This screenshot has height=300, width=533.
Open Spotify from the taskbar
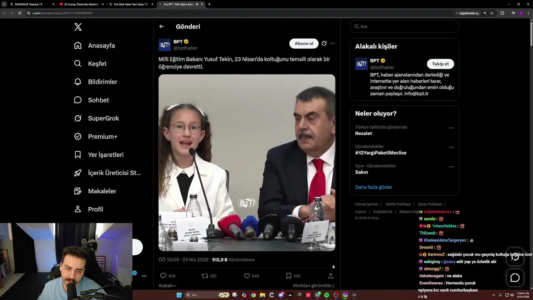coord(326,295)
